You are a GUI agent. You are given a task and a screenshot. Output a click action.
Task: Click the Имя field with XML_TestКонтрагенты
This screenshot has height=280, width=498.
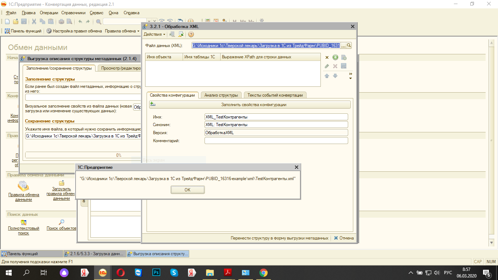tap(276, 117)
